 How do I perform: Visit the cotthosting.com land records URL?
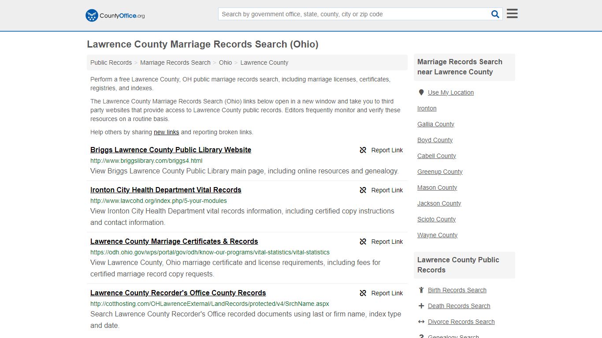[210, 304]
